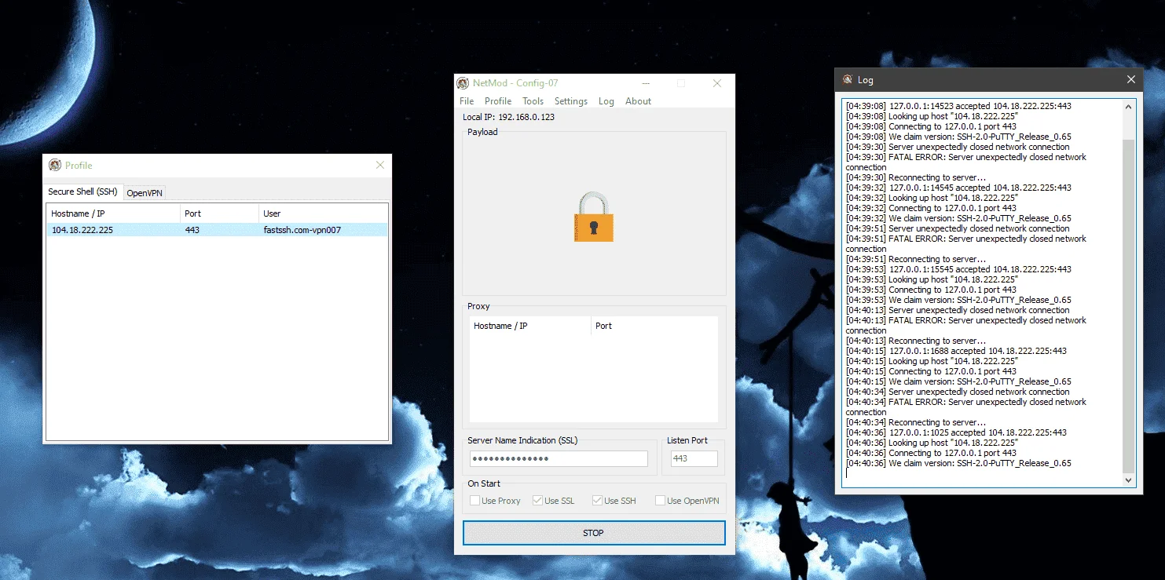Image resolution: width=1165 pixels, height=580 pixels.
Task: Toggle the Use SSL checkbox
Action: pyautogui.click(x=537, y=501)
